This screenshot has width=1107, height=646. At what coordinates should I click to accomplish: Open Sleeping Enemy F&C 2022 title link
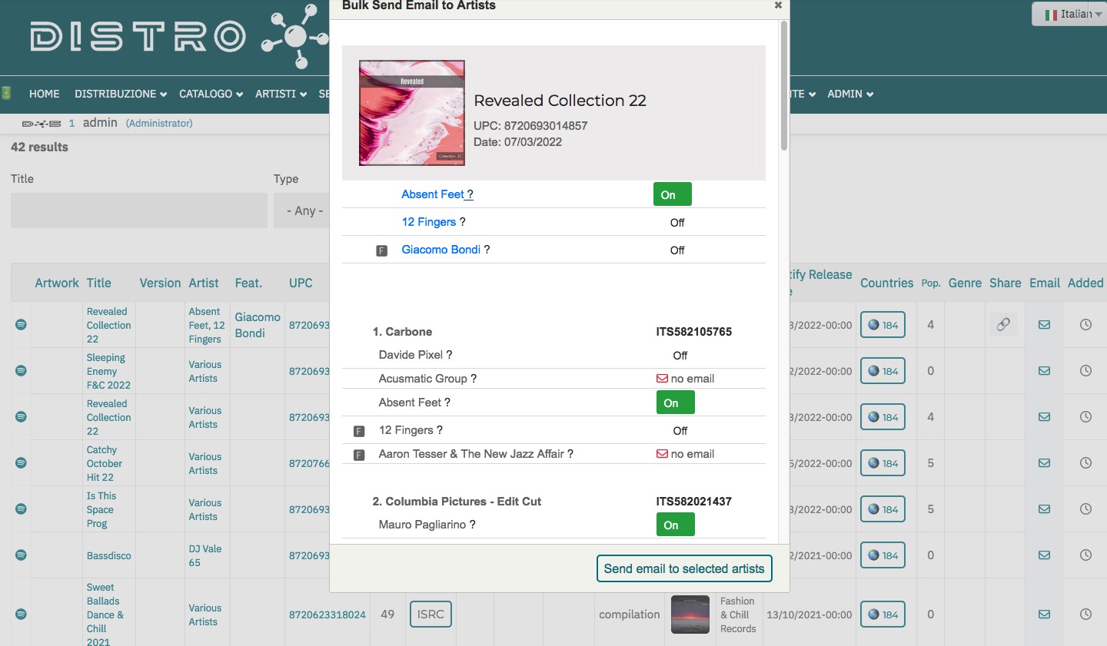(x=108, y=371)
